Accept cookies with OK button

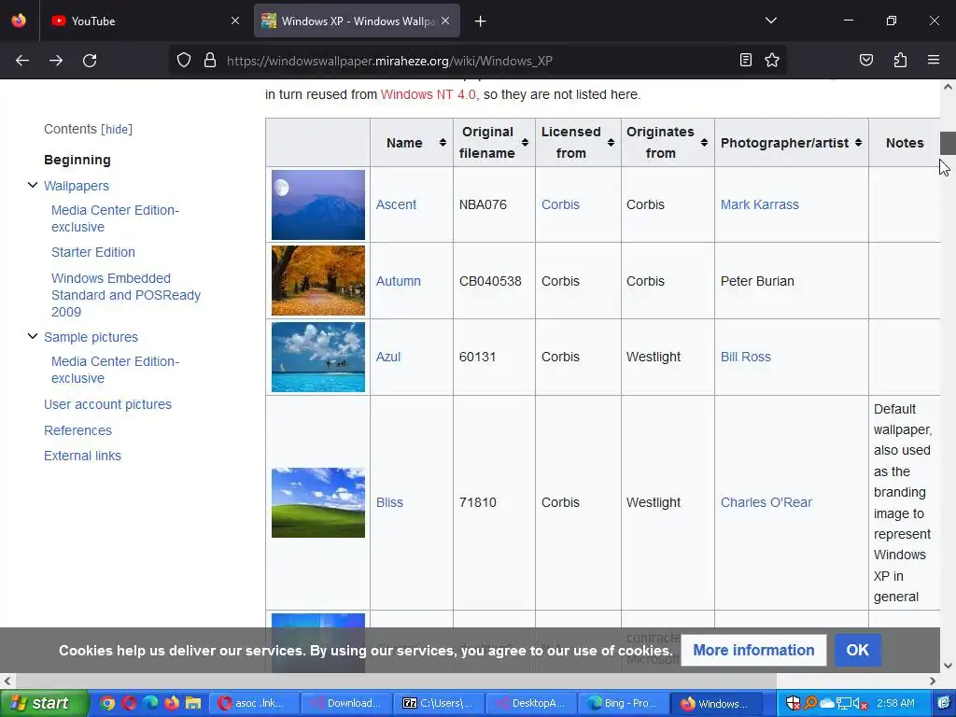[x=857, y=650]
